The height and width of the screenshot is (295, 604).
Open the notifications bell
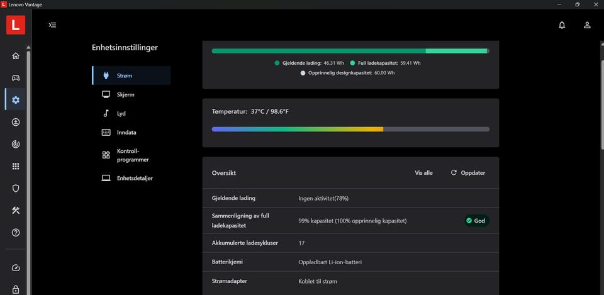click(x=562, y=25)
